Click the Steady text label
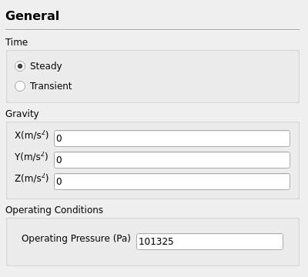Image resolution: width=308 pixels, height=277 pixels. 46,66
